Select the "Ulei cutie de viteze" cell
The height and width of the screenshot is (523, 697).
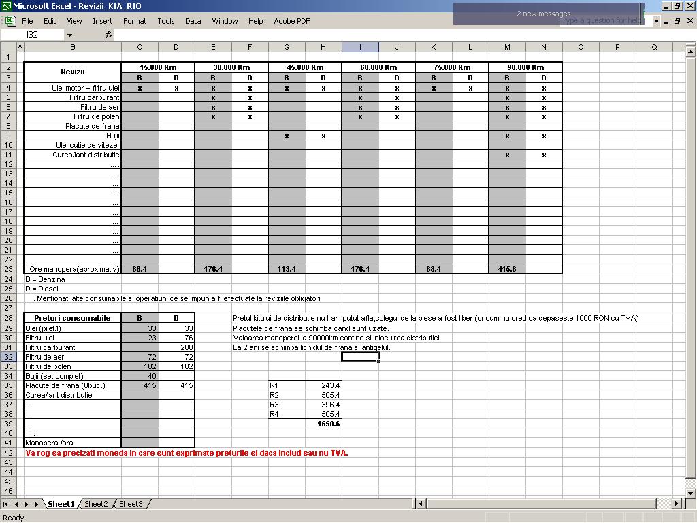[x=72, y=146]
